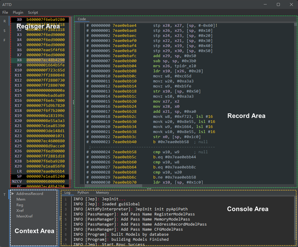Image resolution: width=298 pixels, height=247 pixels.
Task: Select the SP register row
Action: 40,176
